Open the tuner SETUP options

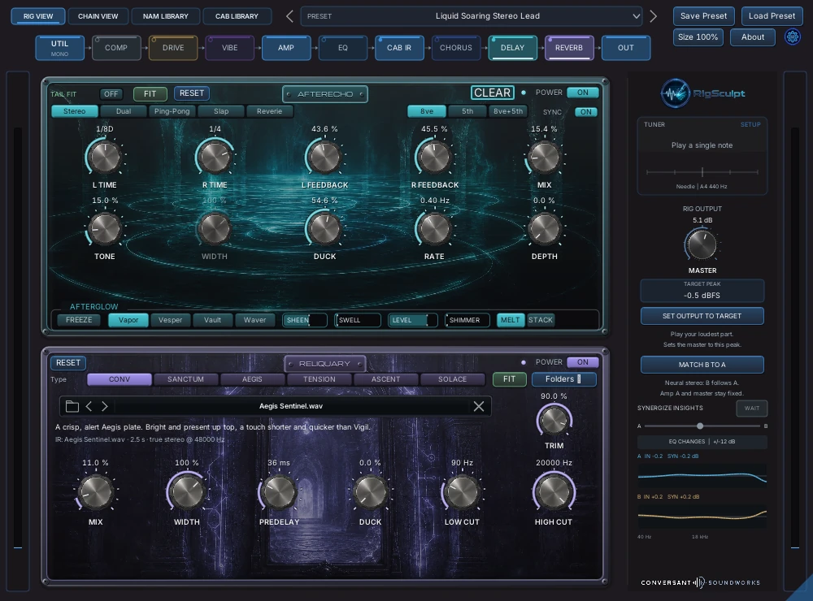tap(750, 125)
